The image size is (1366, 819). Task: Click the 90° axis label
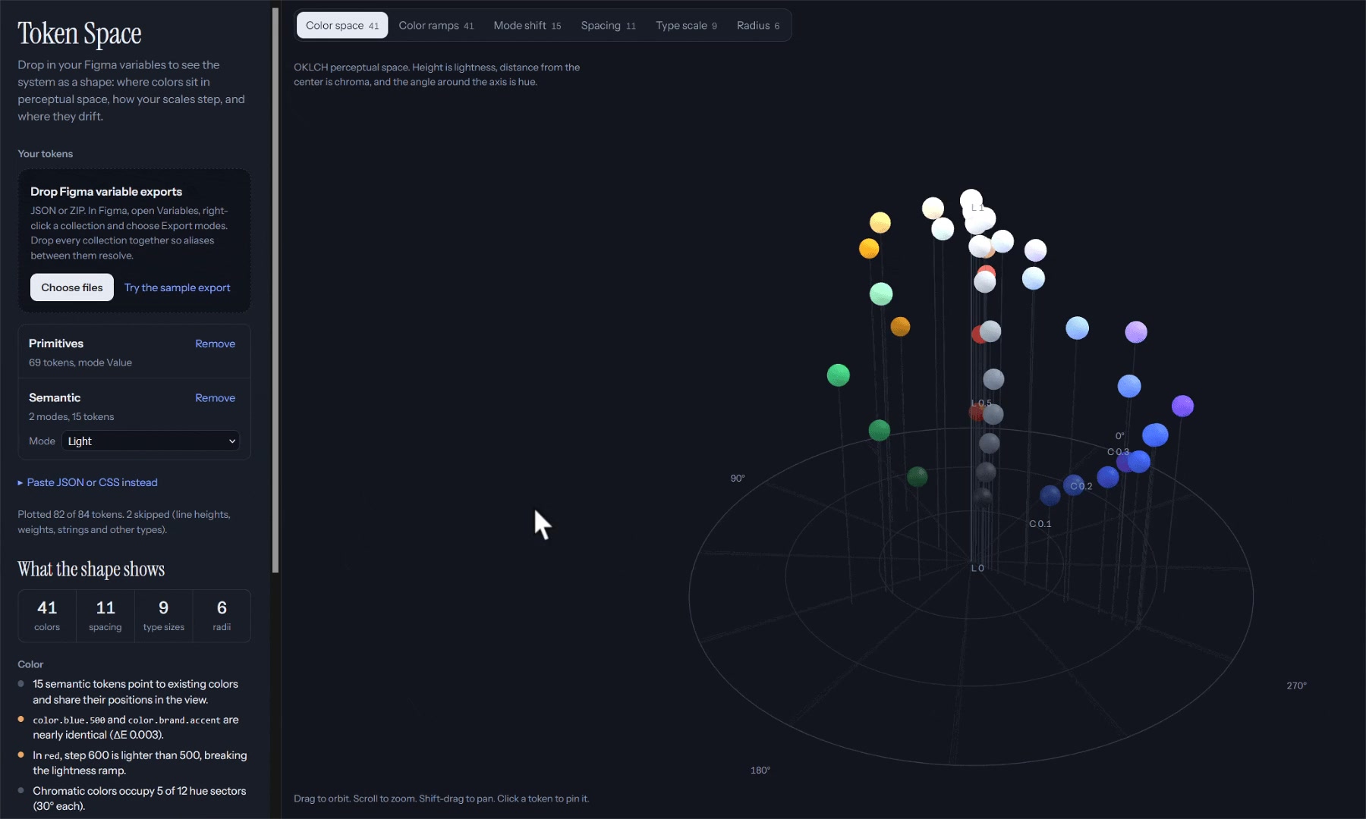[738, 479]
